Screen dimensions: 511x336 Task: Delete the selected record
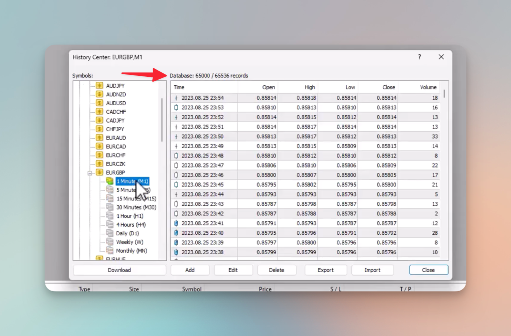click(277, 270)
